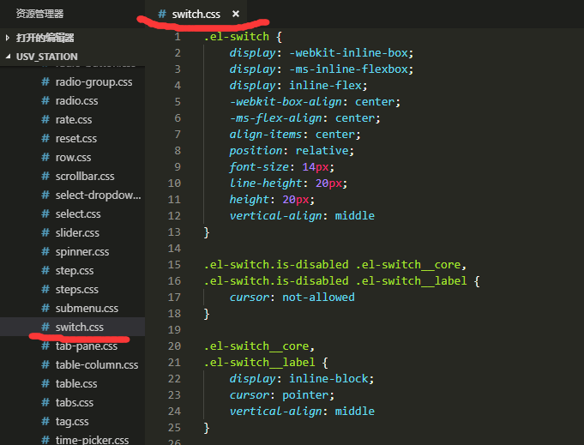Click the vertical-align: middle on line 24
Screen dimensions: 584x445
click(302, 412)
